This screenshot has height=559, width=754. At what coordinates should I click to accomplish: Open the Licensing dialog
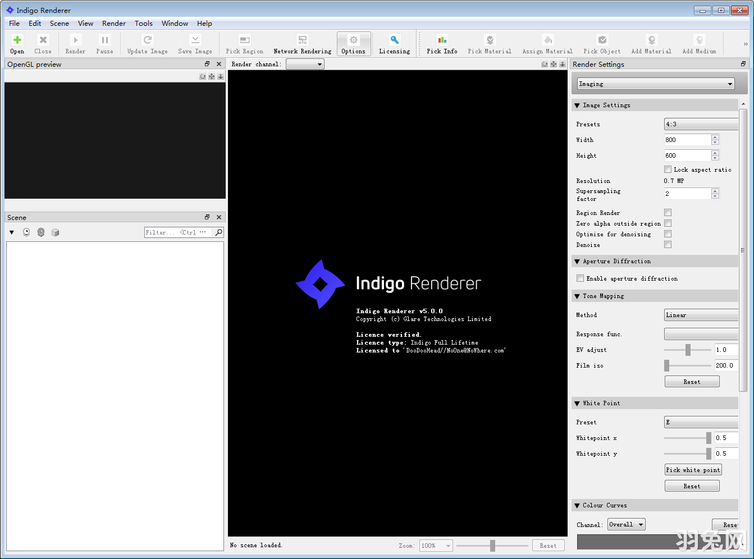coord(394,44)
